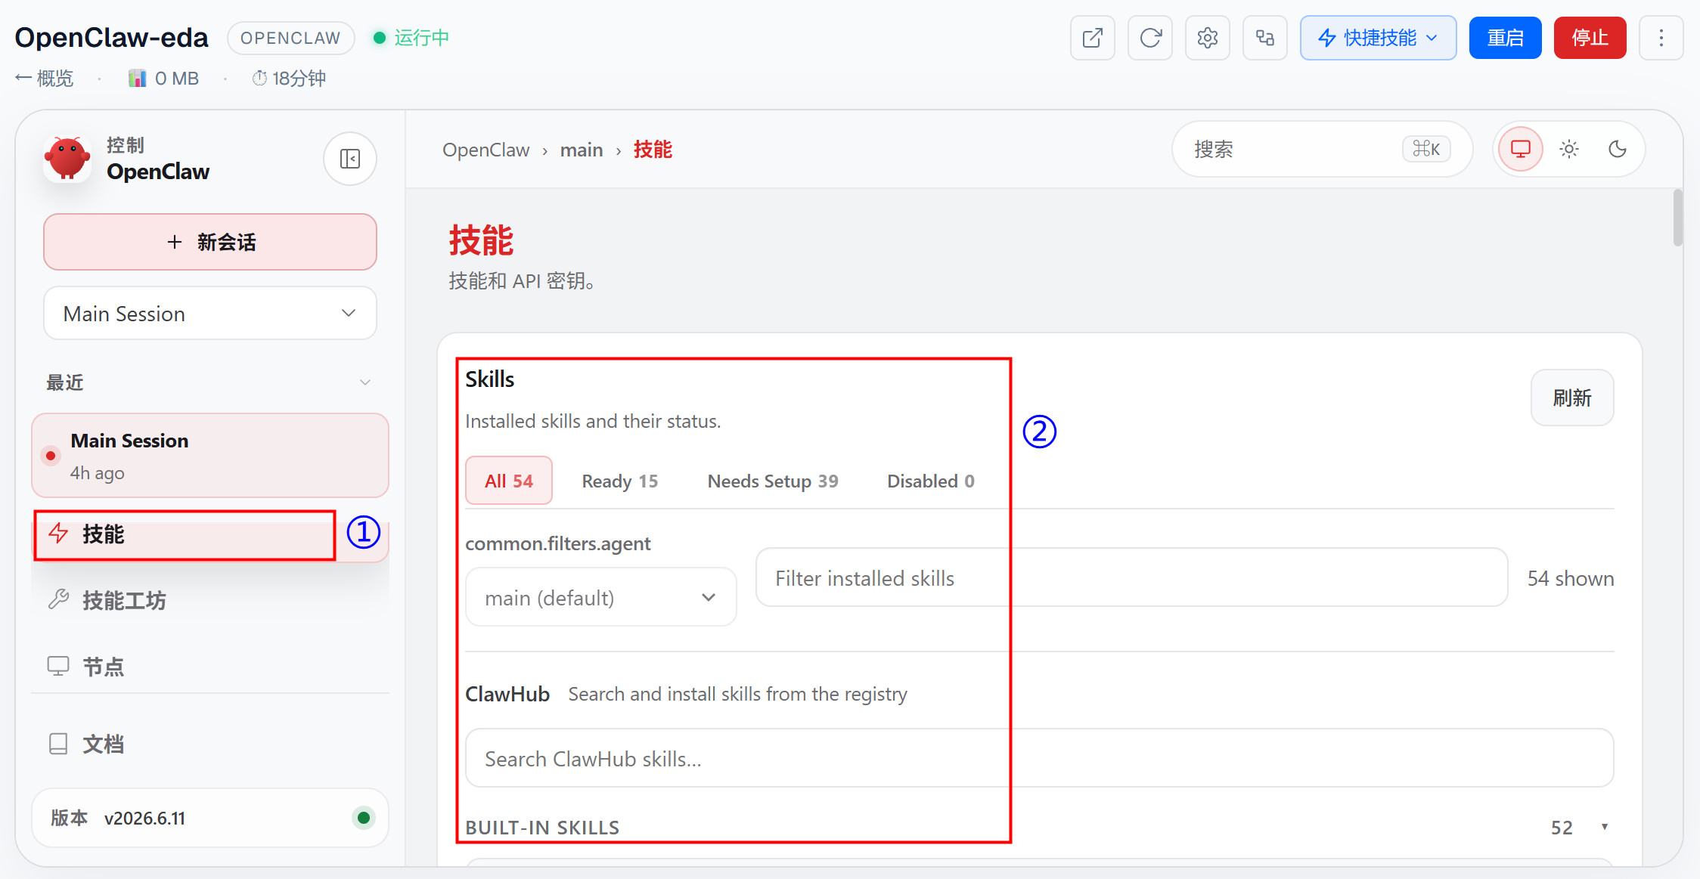
Task: Click the translate language icon
Action: [x=1265, y=38]
